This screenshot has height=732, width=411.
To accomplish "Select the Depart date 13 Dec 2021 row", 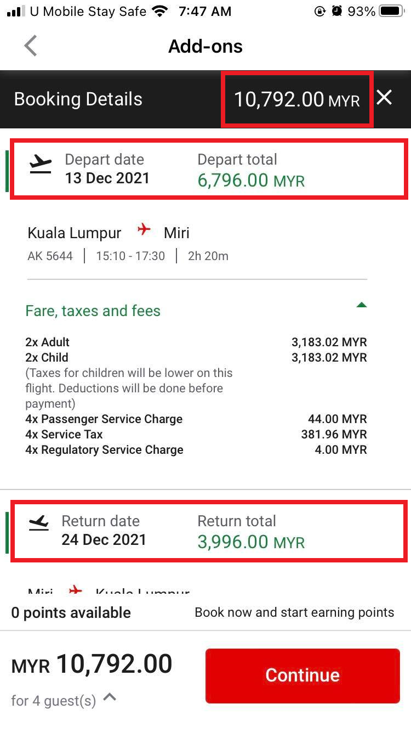I will 107,169.
